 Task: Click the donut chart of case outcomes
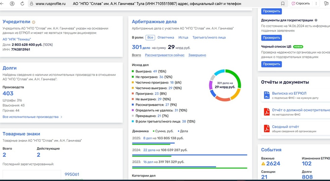pyautogui.click(x=225, y=85)
